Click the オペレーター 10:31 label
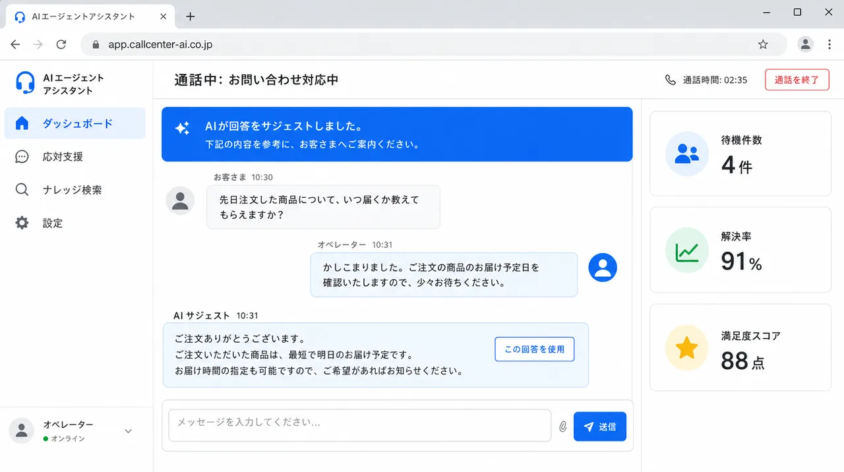This screenshot has width=844, height=472. click(x=355, y=245)
